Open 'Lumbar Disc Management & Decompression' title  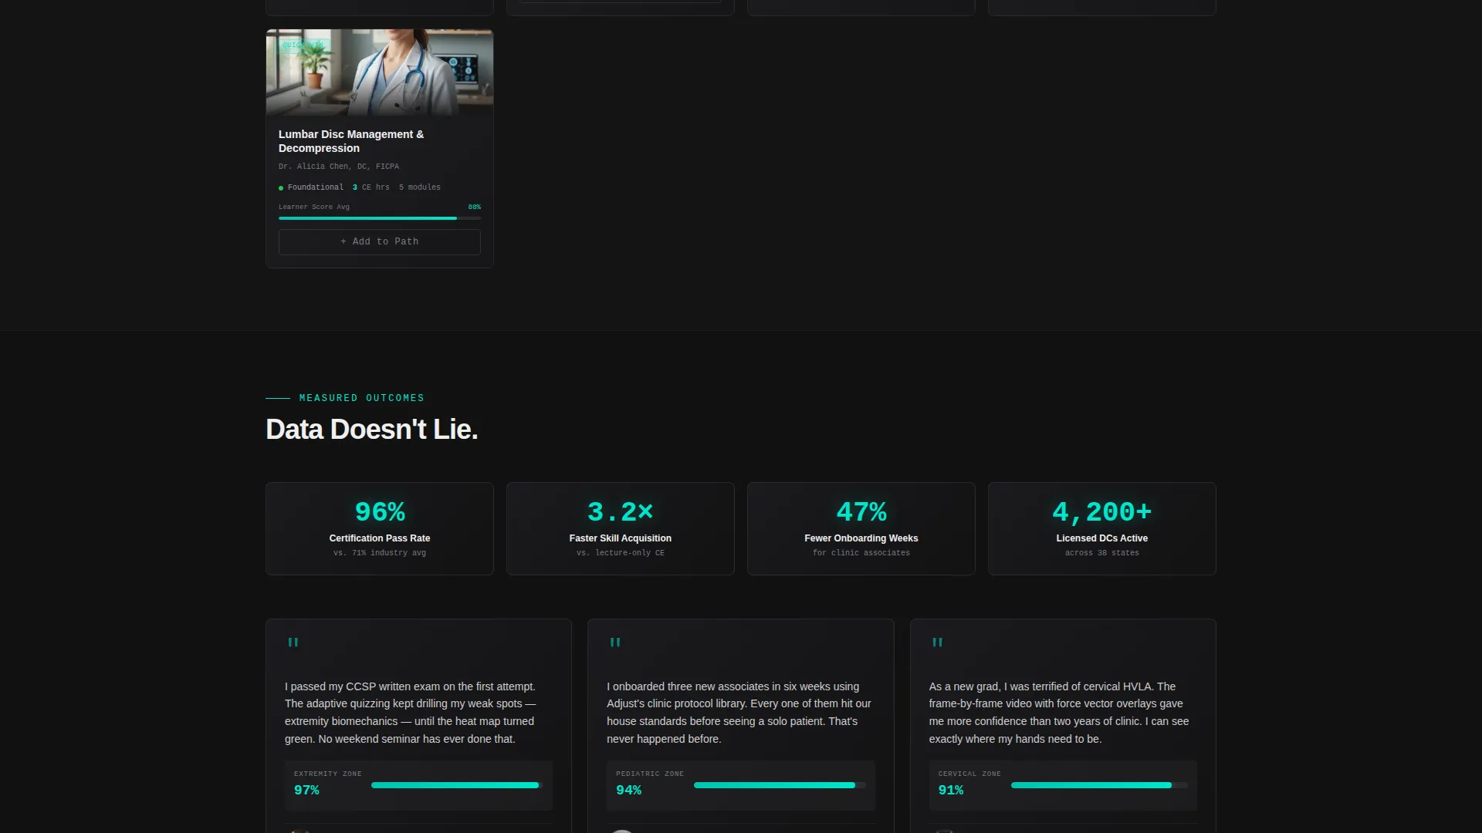351,141
